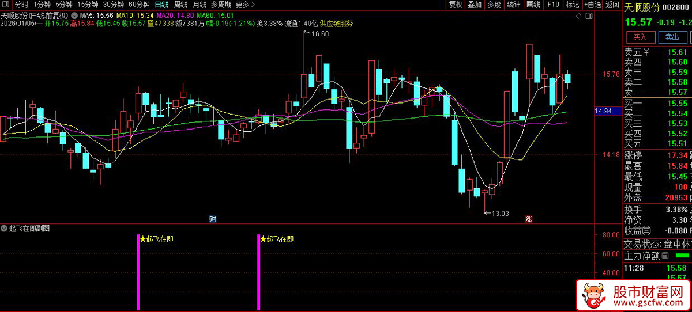Expand the 更多 timeframe options
Viewport: 692px width, 312px height.
(x=245, y=5)
